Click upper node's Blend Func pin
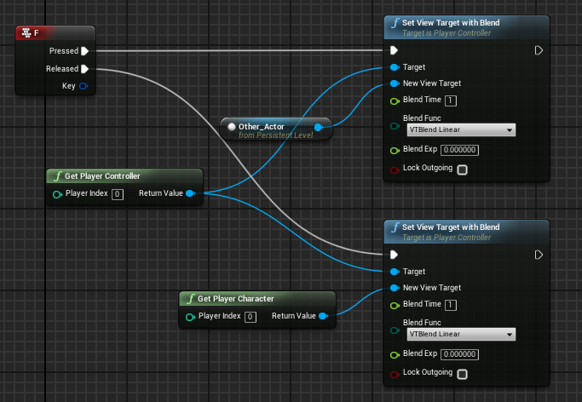Screen dimensions: 582x402 point(395,126)
